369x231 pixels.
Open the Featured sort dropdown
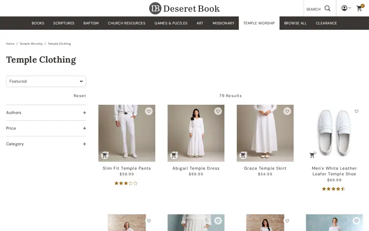pos(46,81)
